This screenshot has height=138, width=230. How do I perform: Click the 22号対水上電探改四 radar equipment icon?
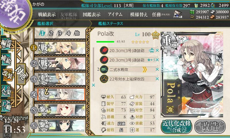(x=104, y=79)
